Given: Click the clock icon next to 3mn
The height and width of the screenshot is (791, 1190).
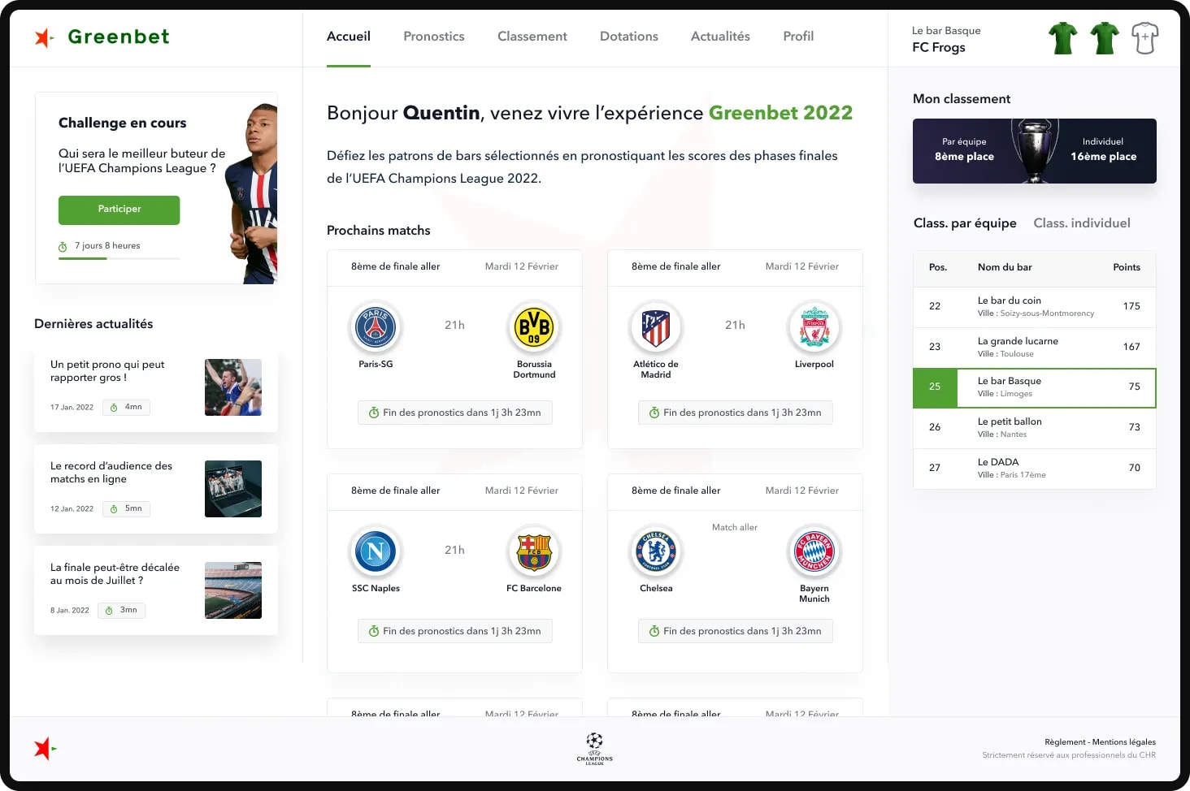Looking at the screenshot, I should tap(109, 610).
